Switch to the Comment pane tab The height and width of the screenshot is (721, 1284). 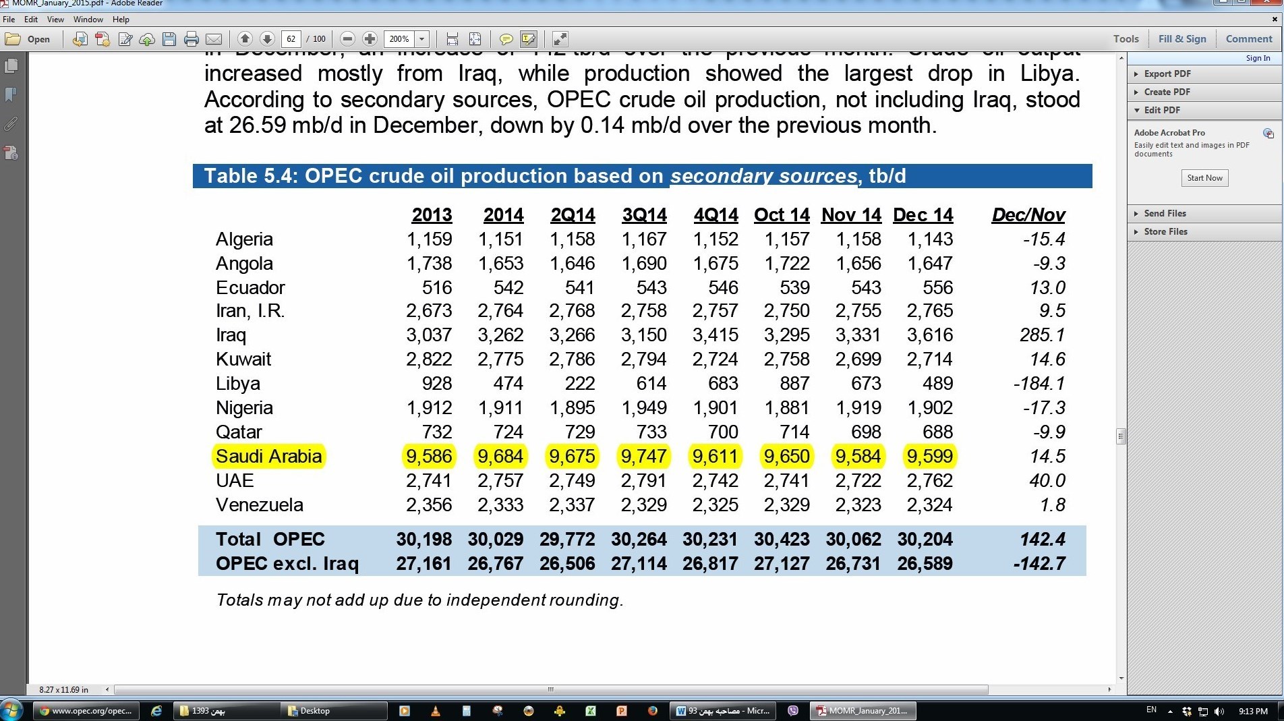tap(1248, 39)
